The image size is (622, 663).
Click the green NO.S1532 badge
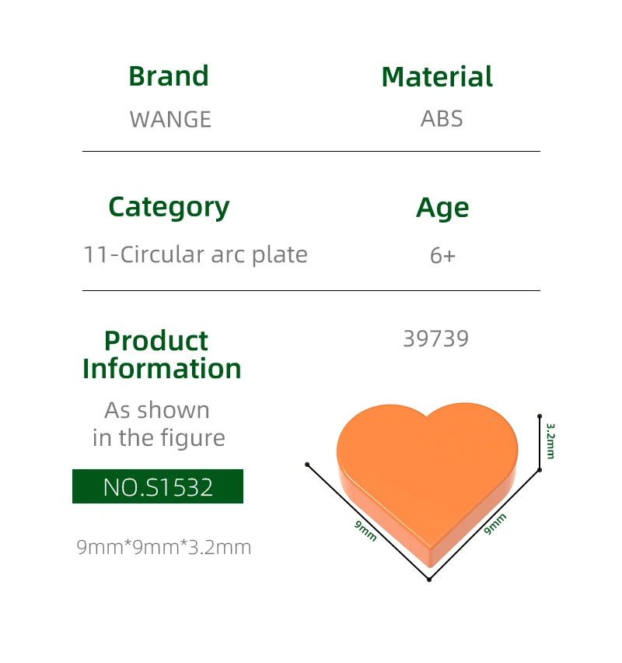point(158,486)
